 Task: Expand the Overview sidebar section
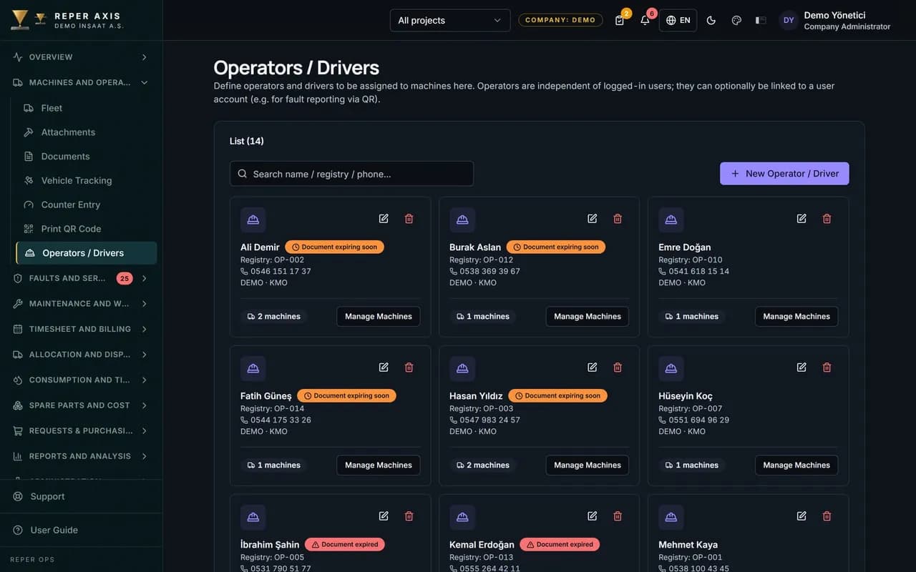[81, 57]
